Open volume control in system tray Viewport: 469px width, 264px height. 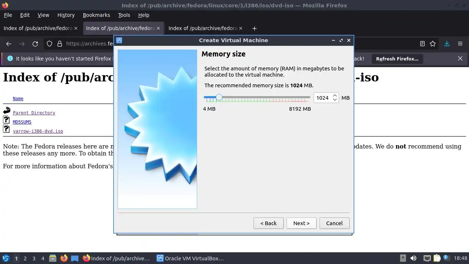coord(413,258)
